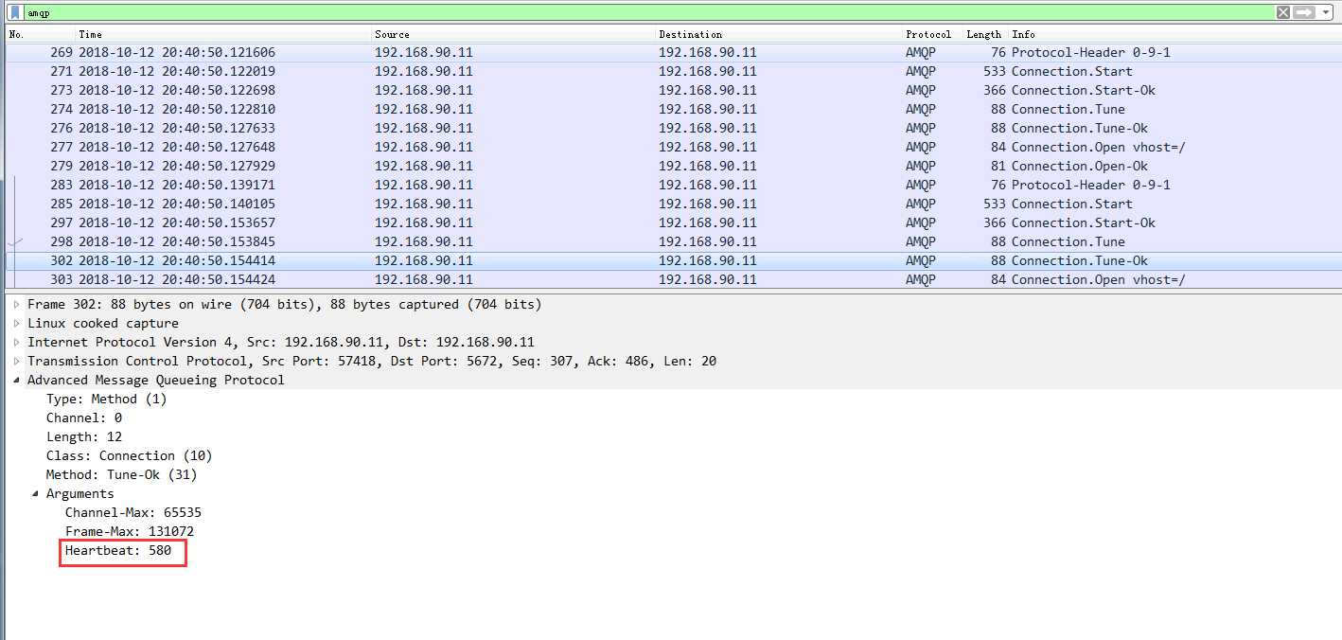Image resolution: width=1342 pixels, height=640 pixels.
Task: Select the Method: Tune-Ok (31) field
Action: coord(121,475)
